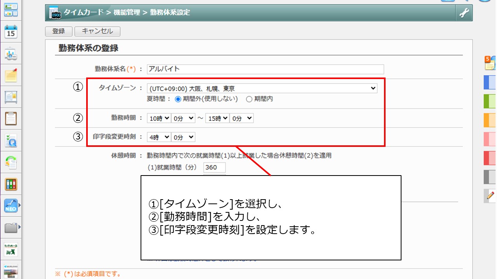Screen dimensions: 497x279
Task: Click the pencil edit icon on right
Action: point(490,196)
